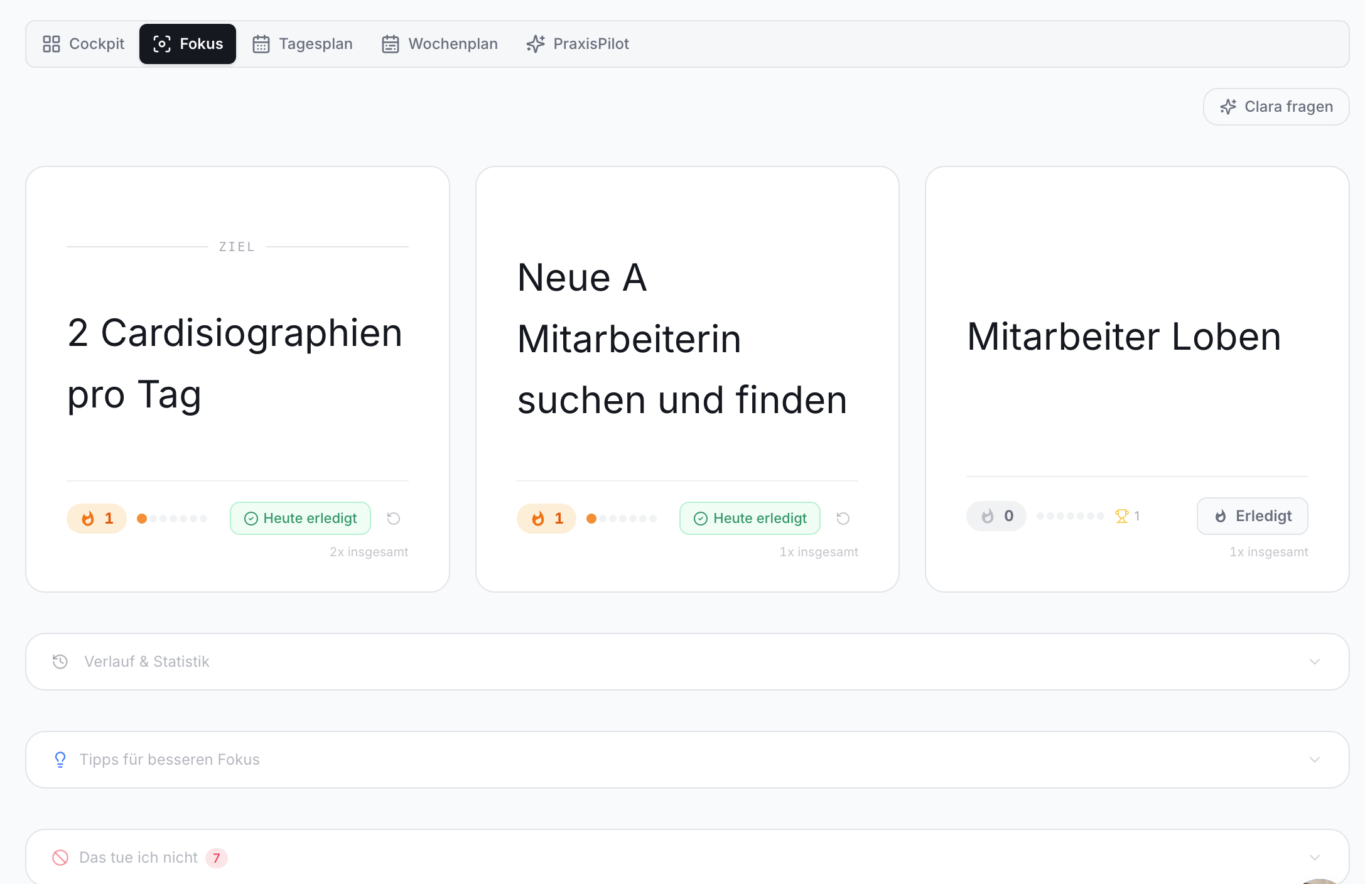Click flame icon in Erledigt button
Image resolution: width=1365 pixels, height=884 pixels.
point(1221,516)
